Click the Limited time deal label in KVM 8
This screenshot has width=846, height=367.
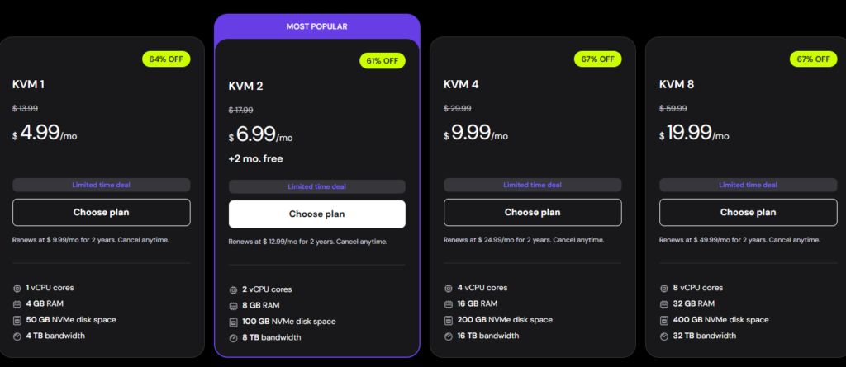[748, 185]
